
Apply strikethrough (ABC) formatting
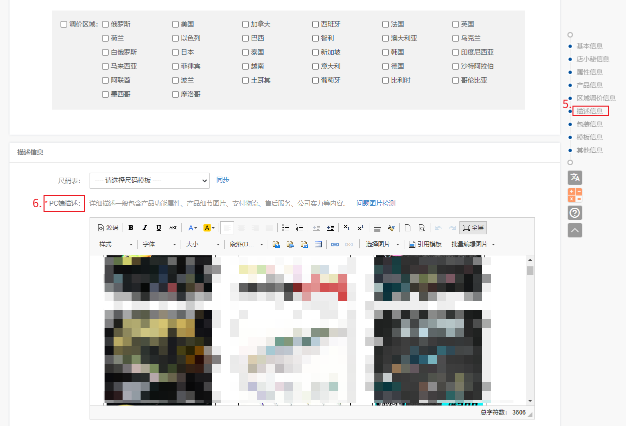(173, 228)
